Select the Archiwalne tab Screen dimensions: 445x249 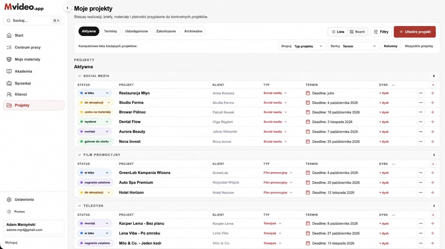click(193, 31)
